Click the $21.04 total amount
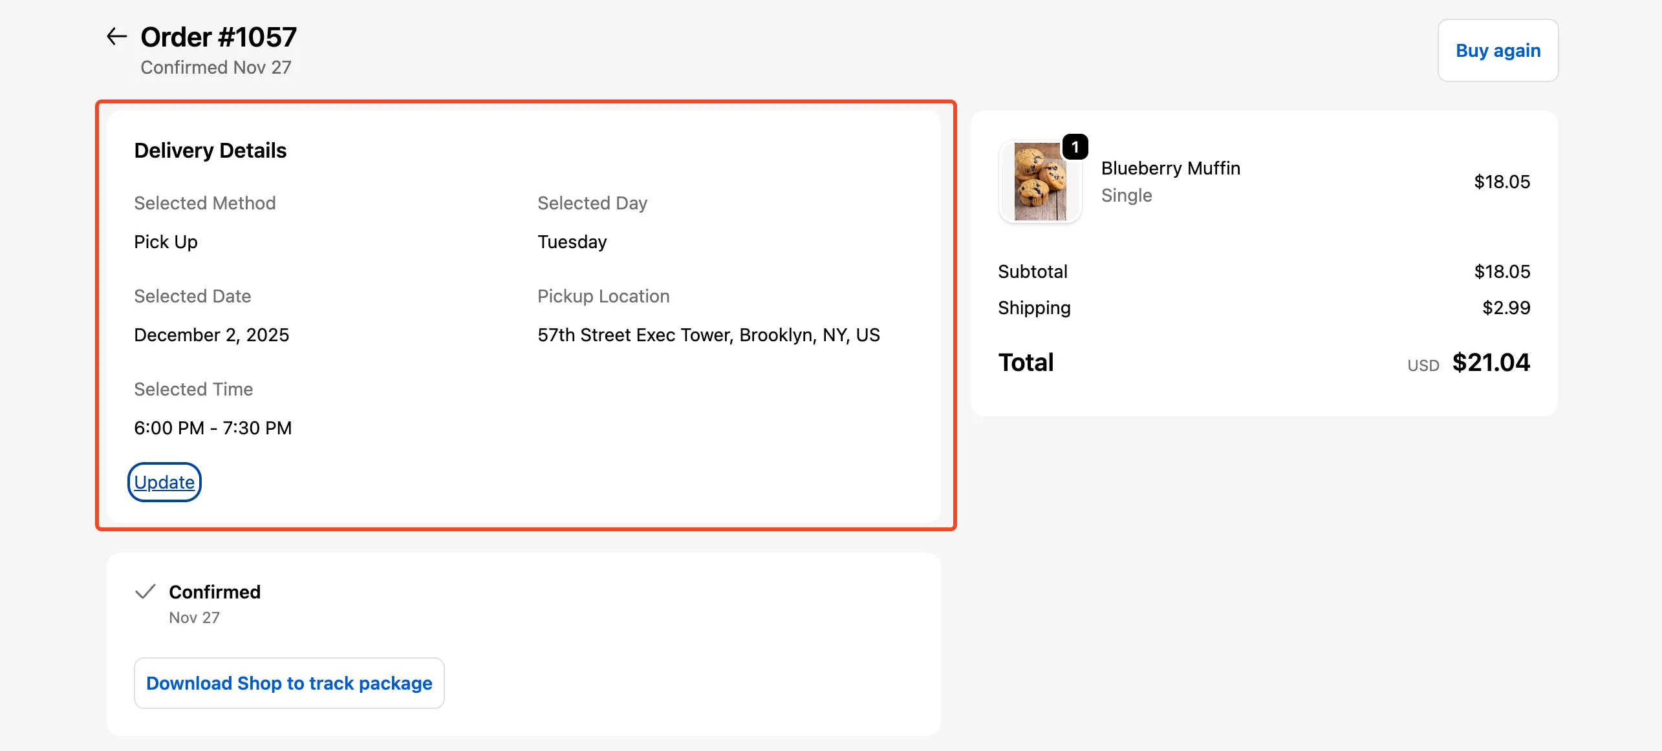This screenshot has height=751, width=1662. coord(1491,363)
